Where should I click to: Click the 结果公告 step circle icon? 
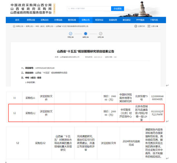(86, 34)
